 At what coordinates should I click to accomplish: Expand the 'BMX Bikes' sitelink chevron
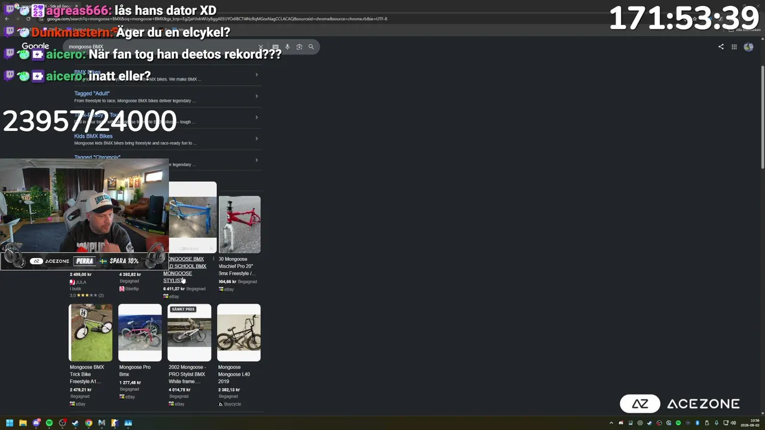coord(256,75)
